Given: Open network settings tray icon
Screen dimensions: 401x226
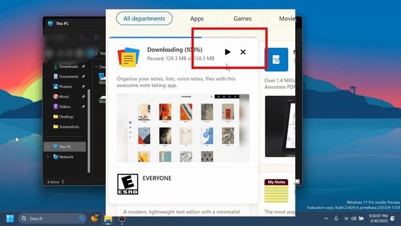Looking at the screenshot, I should click(346, 218).
